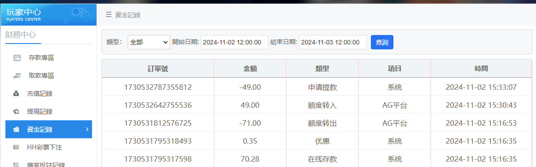Click the 類型 column header

pyautogui.click(x=322, y=68)
